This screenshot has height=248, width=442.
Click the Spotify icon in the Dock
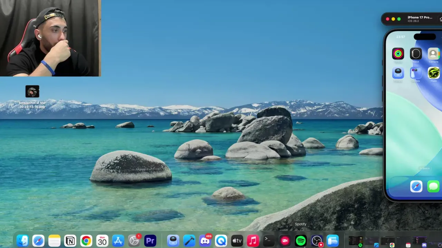click(301, 241)
